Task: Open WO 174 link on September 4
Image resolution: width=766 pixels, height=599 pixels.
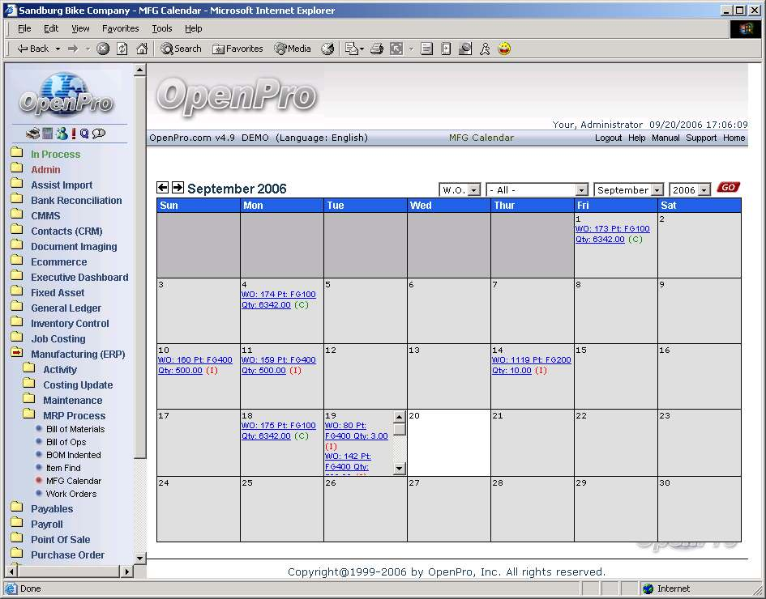Action: tap(278, 295)
